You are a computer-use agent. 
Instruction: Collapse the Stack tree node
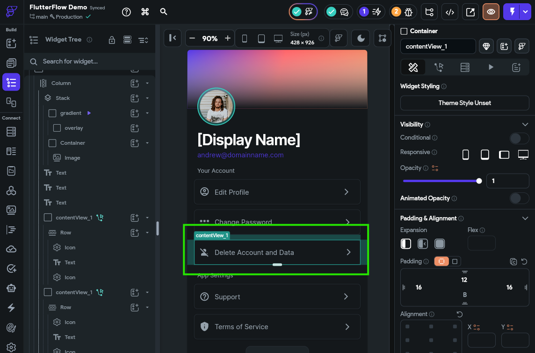[x=147, y=98]
